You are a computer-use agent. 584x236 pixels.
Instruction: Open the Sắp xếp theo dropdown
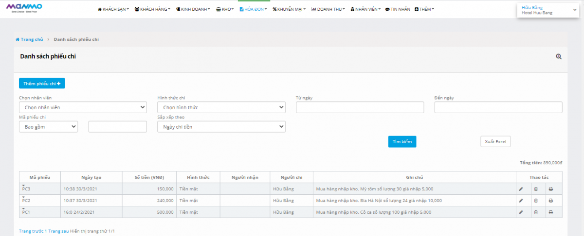[x=221, y=127]
